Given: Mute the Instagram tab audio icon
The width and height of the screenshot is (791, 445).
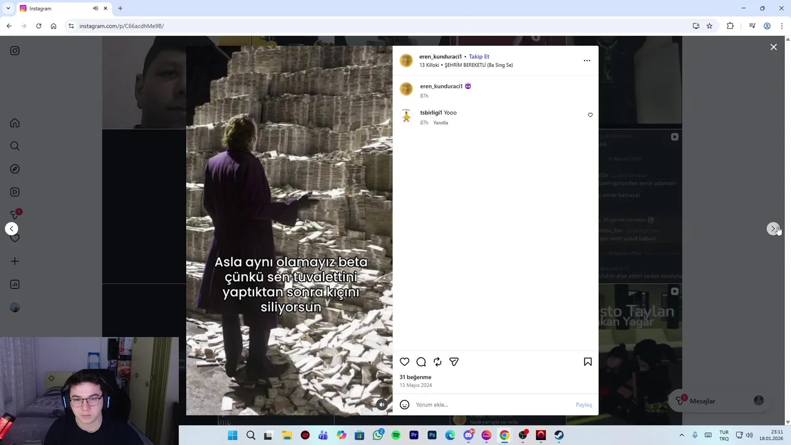Looking at the screenshot, I should pos(95,9).
